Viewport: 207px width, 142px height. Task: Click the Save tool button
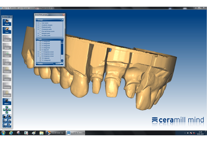pos(7,30)
